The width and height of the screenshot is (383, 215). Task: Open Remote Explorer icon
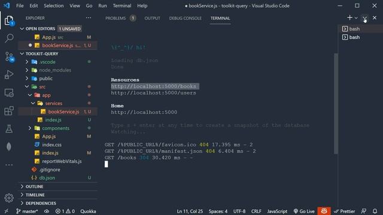(9, 93)
